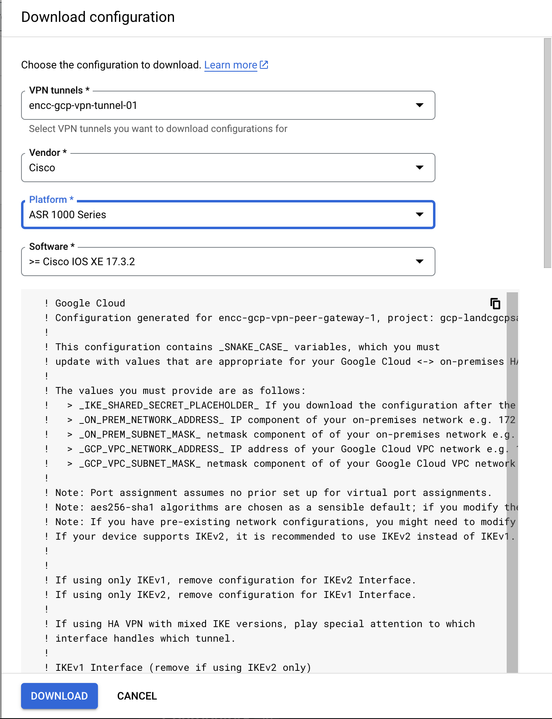Click the 'Choose the configuration to download.' text
The width and height of the screenshot is (552, 719).
pyautogui.click(x=111, y=65)
